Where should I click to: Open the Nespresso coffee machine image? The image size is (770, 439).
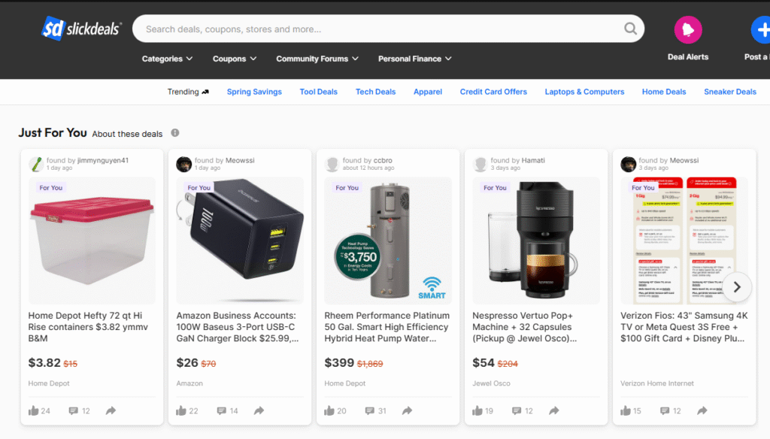(536, 241)
